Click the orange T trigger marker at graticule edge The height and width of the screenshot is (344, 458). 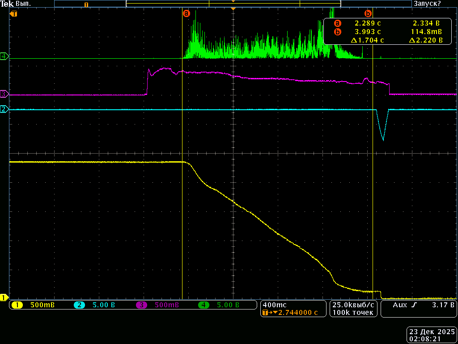[14, 14]
